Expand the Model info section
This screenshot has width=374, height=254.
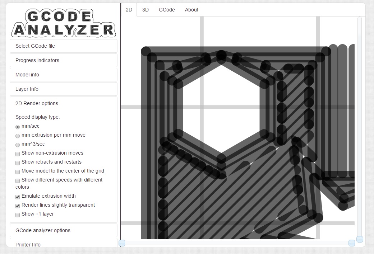64,75
